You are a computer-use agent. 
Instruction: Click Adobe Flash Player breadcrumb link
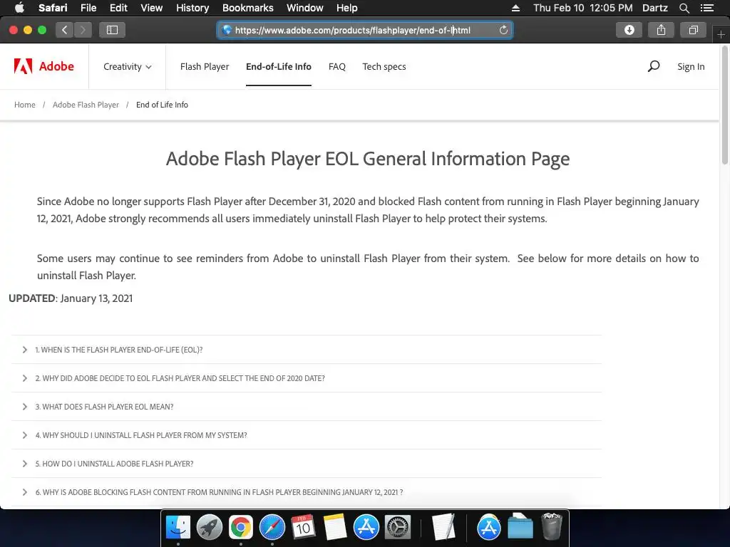point(86,105)
